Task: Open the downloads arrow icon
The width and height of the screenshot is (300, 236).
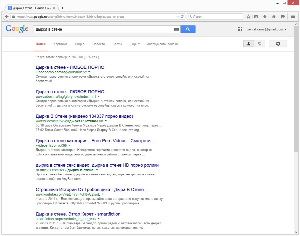Action: tap(265, 16)
